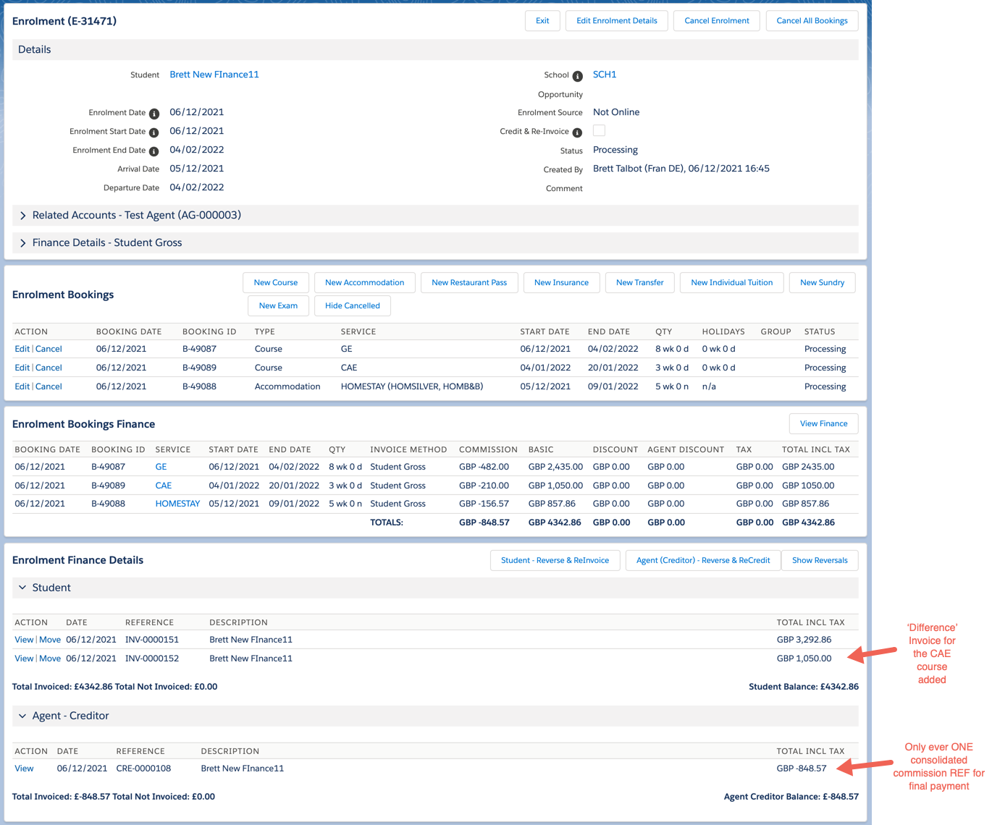Collapse the Student finance section

click(x=22, y=588)
